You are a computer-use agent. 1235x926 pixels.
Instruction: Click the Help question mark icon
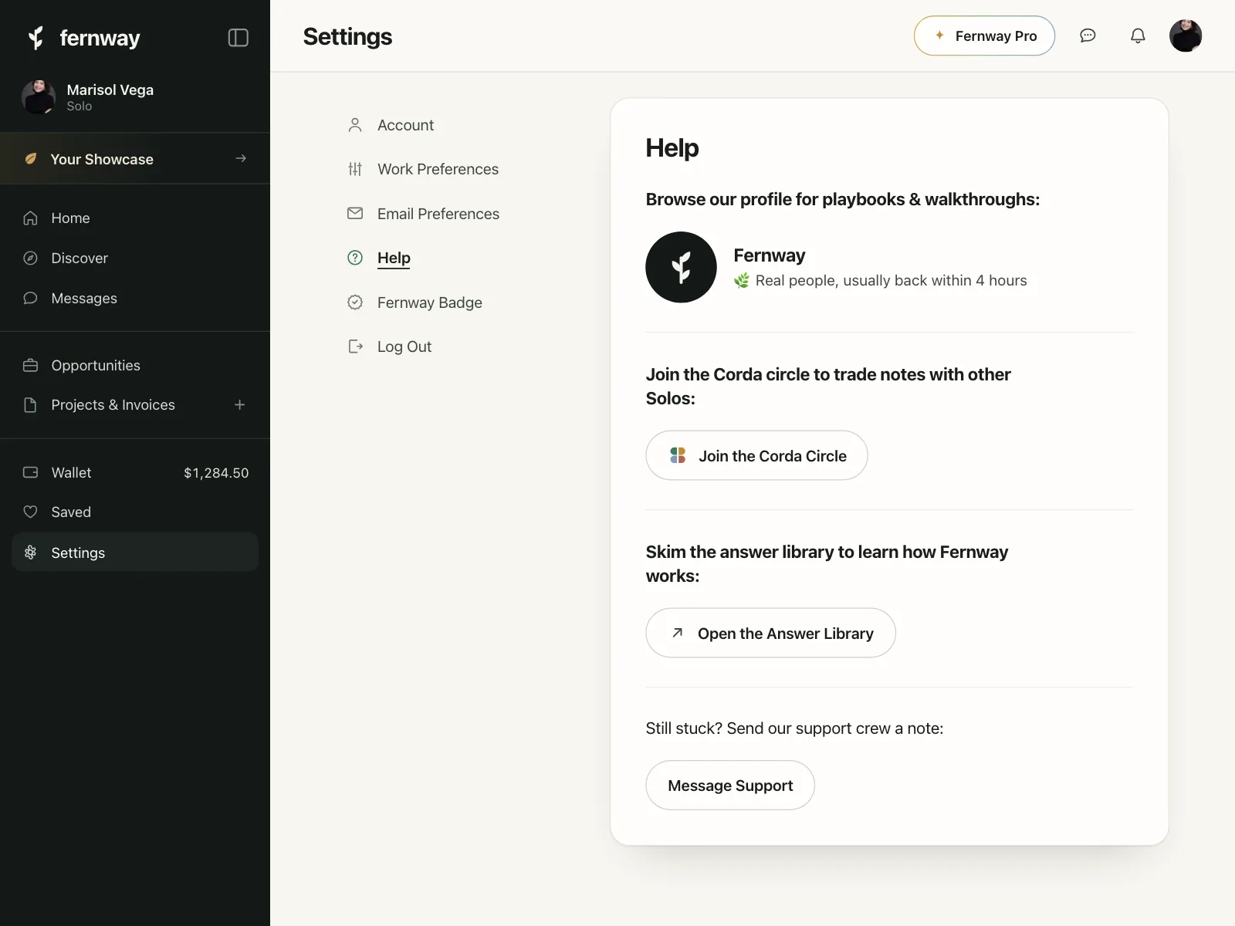[x=355, y=258]
